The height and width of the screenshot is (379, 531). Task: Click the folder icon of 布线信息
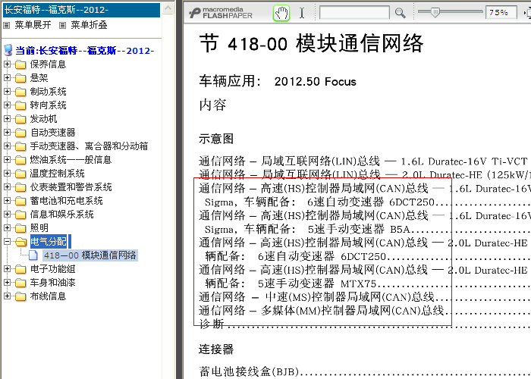click(20, 296)
